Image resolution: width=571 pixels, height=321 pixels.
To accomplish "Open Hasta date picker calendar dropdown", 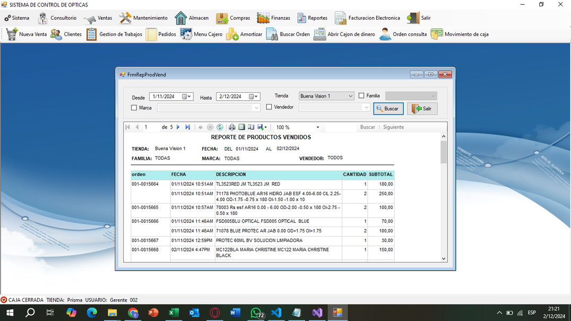I will pyautogui.click(x=254, y=97).
